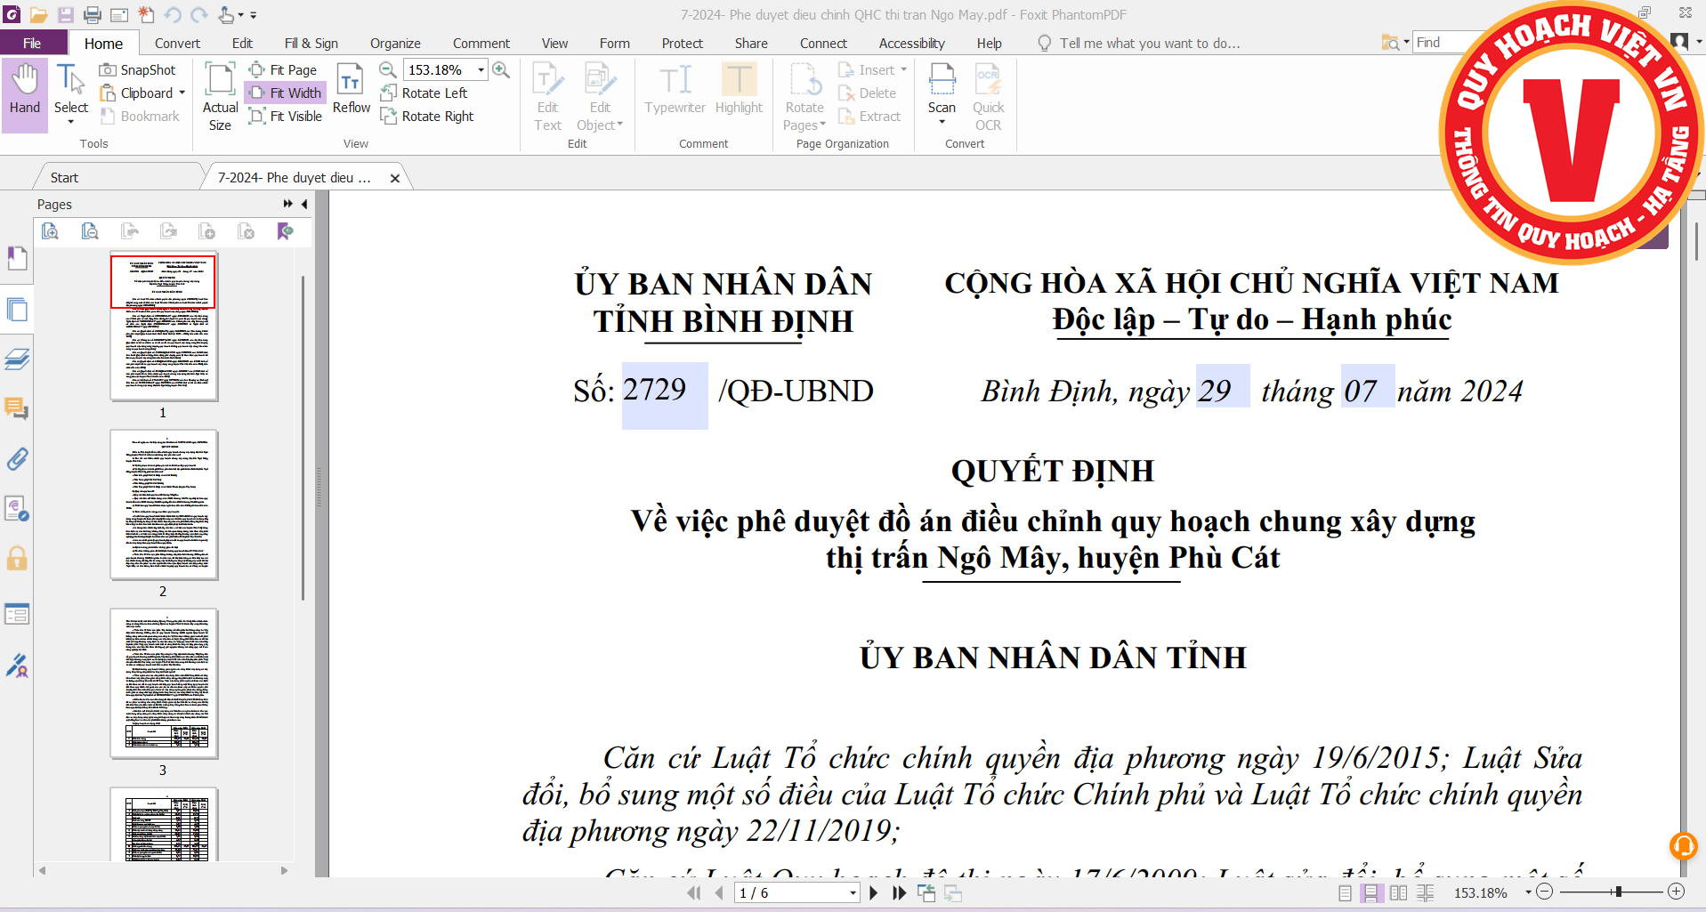The height and width of the screenshot is (912, 1706).
Task: Click the Reflow view icon
Action: click(351, 89)
